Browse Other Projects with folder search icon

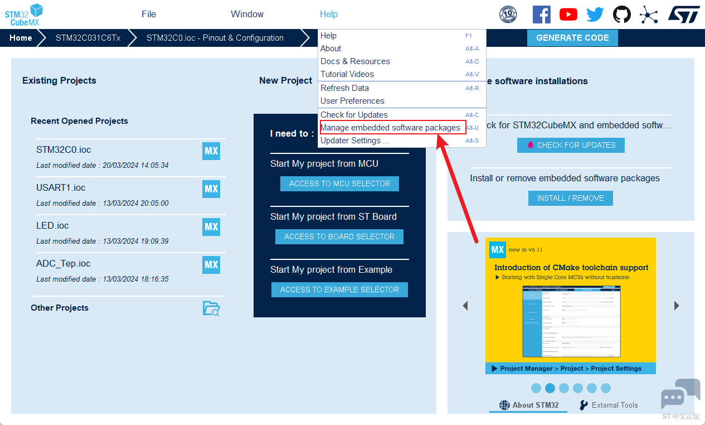[x=211, y=308]
